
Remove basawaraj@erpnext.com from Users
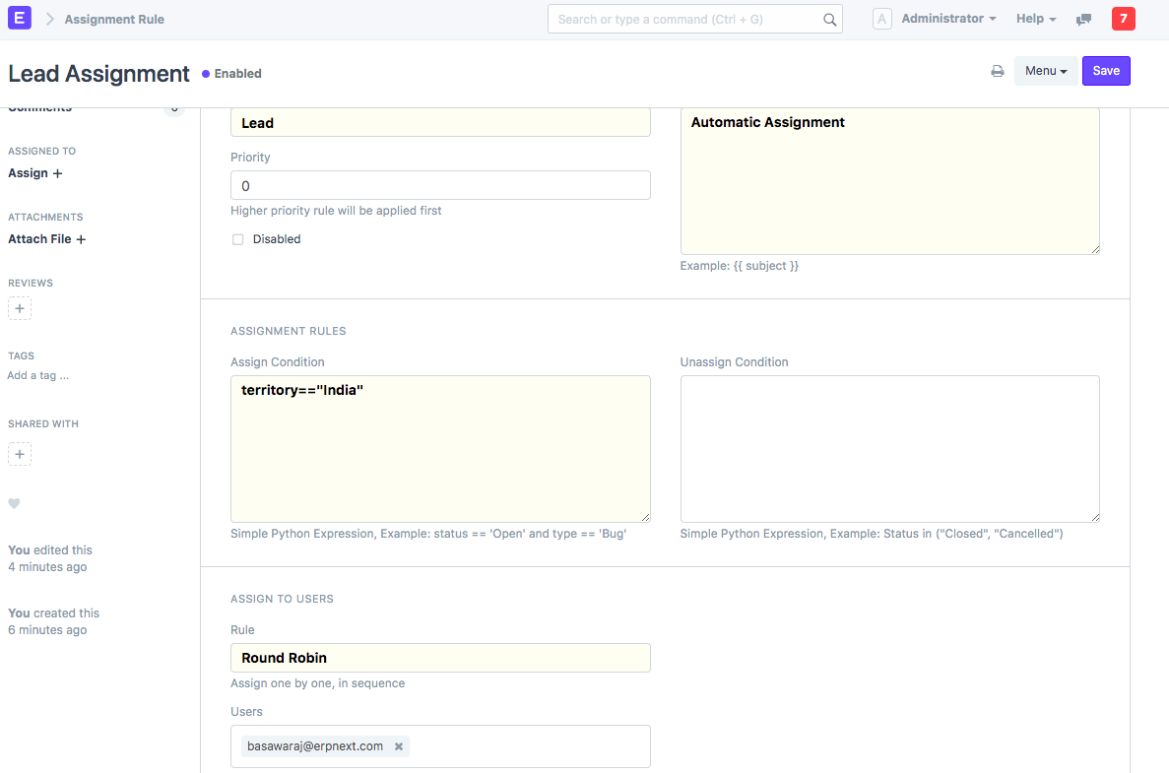[399, 746]
